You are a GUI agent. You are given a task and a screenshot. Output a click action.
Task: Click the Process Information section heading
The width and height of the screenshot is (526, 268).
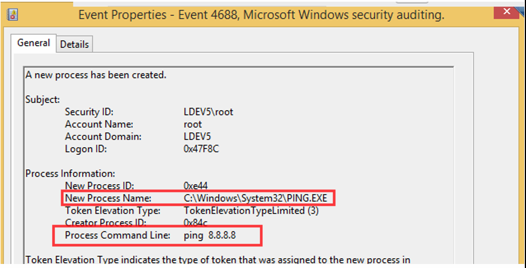(70, 173)
